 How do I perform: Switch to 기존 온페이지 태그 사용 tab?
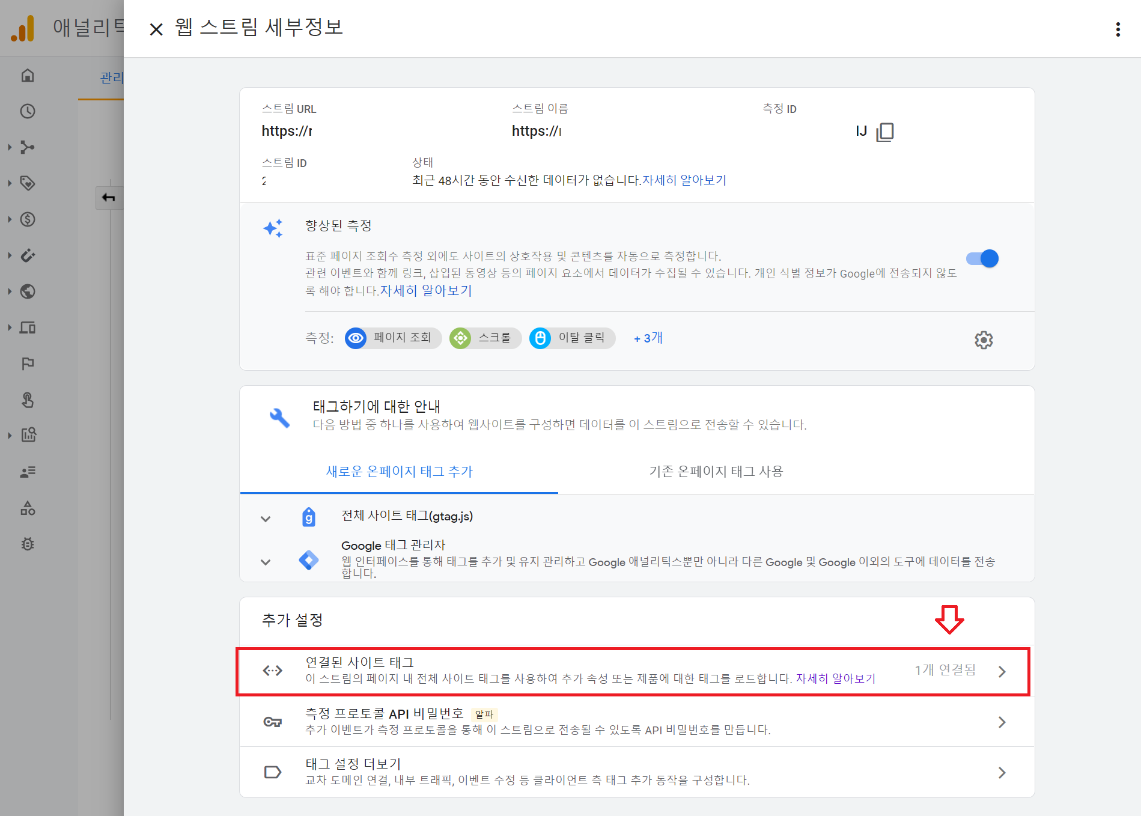[x=716, y=472]
